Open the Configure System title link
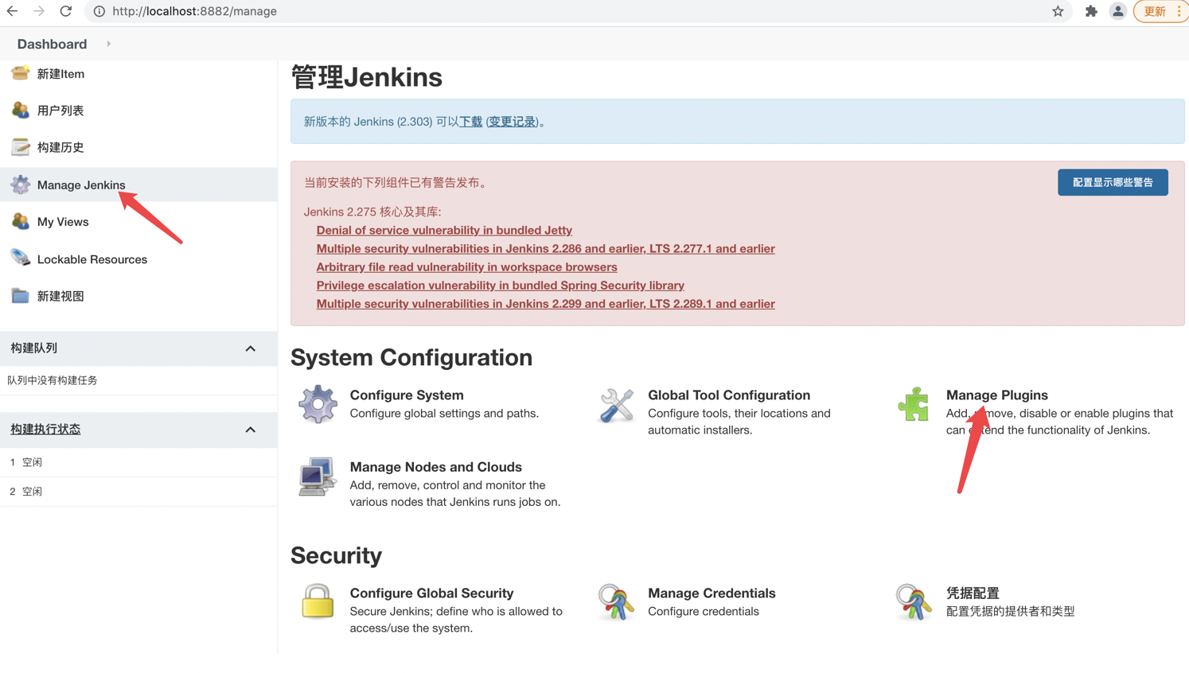The image size is (1189, 673). (407, 395)
